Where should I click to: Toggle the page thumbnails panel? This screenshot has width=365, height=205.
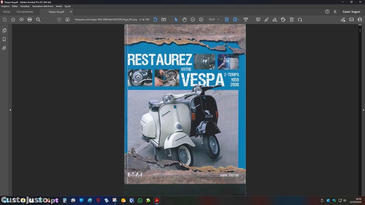coord(4,31)
